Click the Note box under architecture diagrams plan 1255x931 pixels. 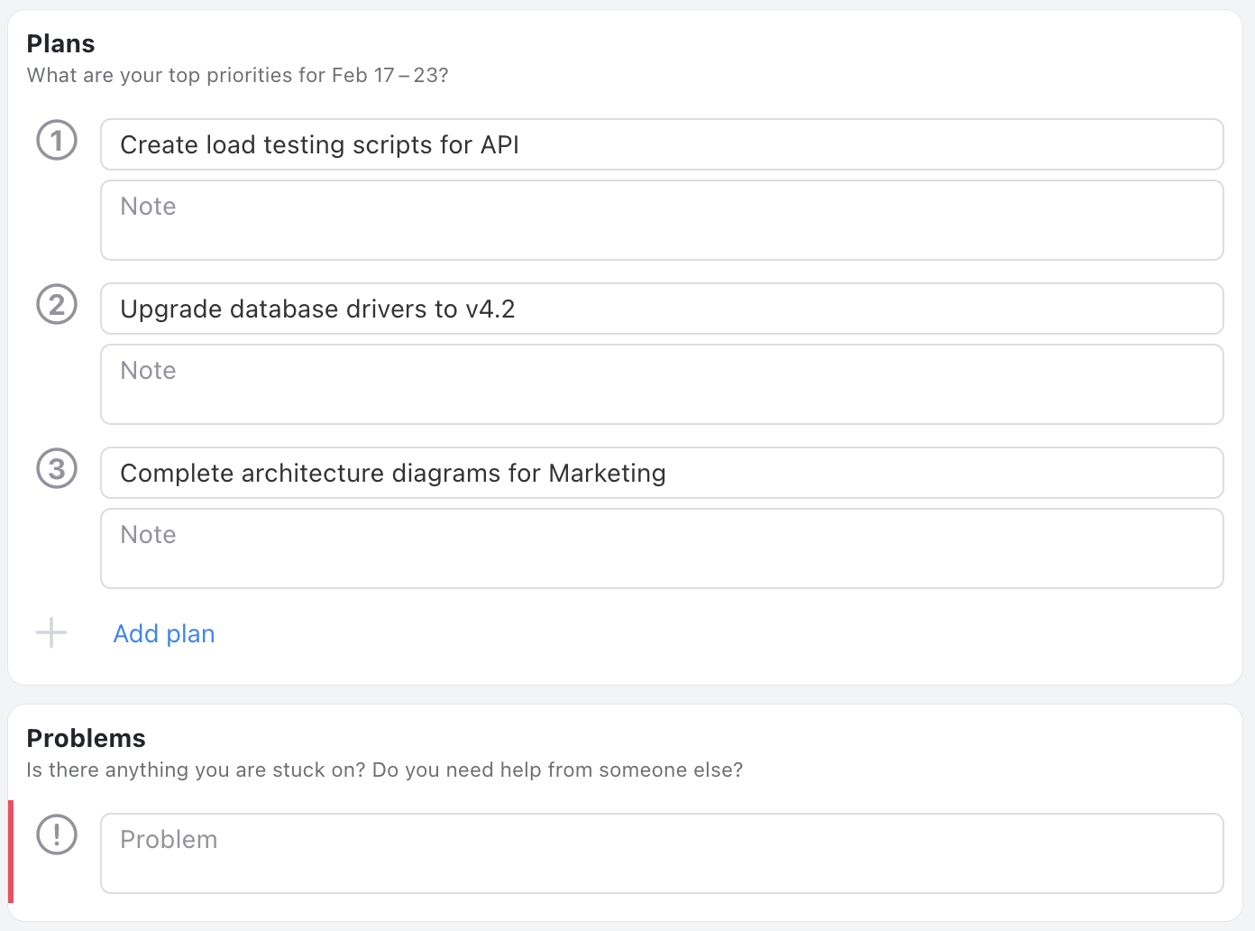pos(662,548)
